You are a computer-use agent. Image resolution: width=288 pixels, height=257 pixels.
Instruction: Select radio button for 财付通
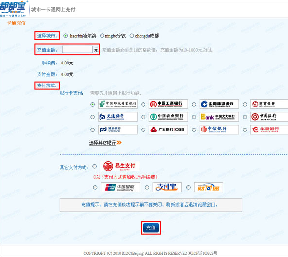click(x=188, y=187)
